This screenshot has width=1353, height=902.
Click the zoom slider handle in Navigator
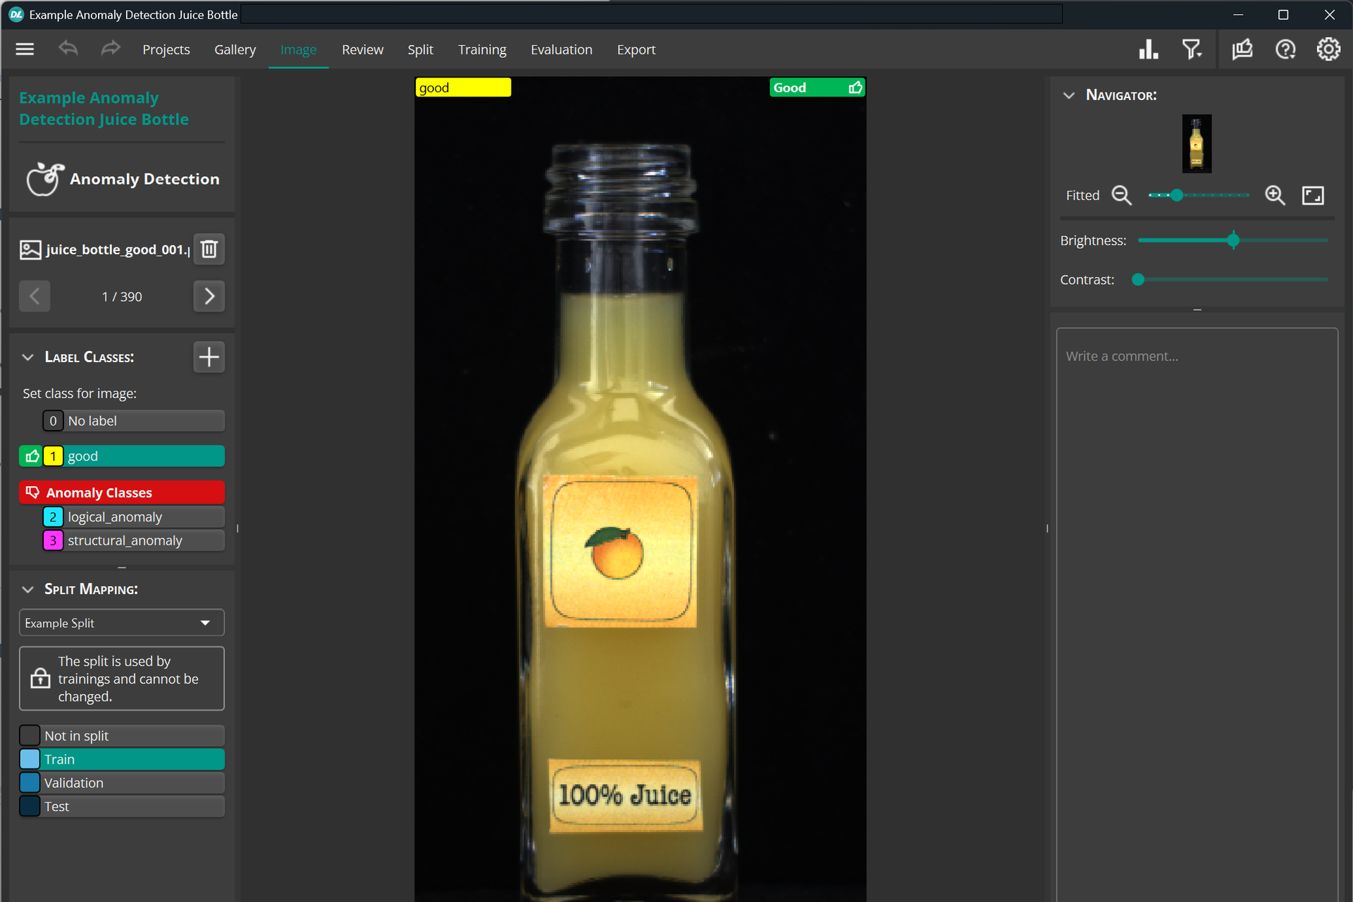[1177, 195]
